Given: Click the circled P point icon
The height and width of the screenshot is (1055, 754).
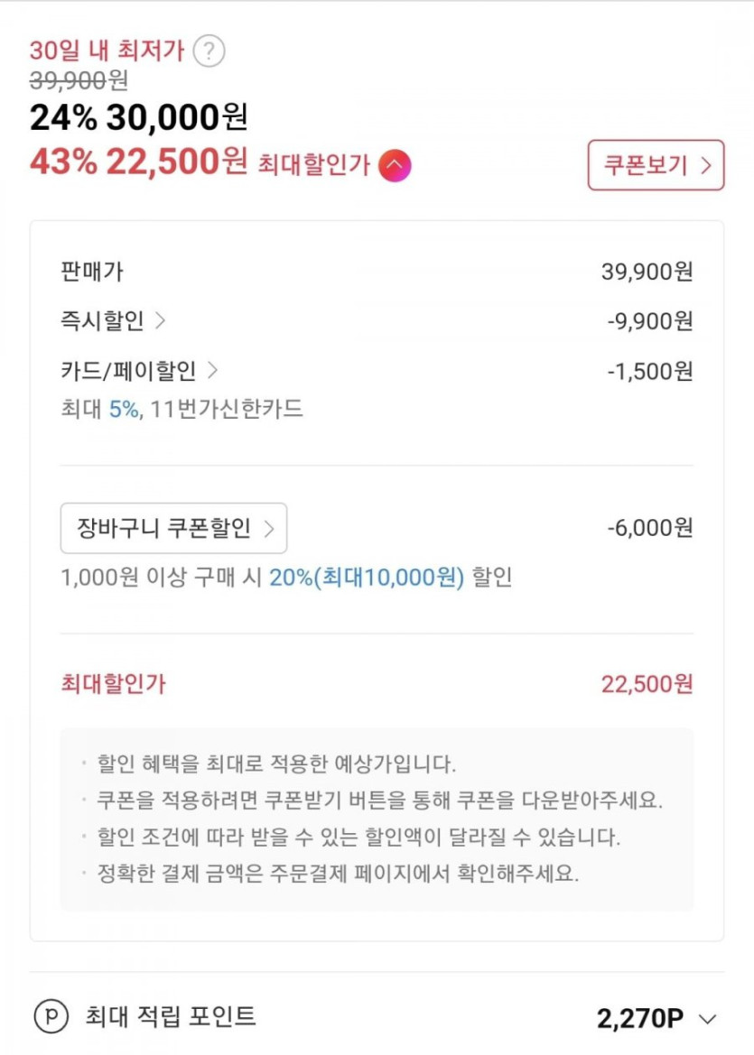Looking at the screenshot, I should pyautogui.click(x=51, y=1017).
